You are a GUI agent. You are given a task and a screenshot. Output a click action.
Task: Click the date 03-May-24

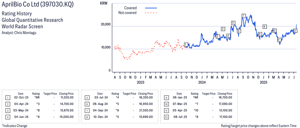[x=21, y=110]
